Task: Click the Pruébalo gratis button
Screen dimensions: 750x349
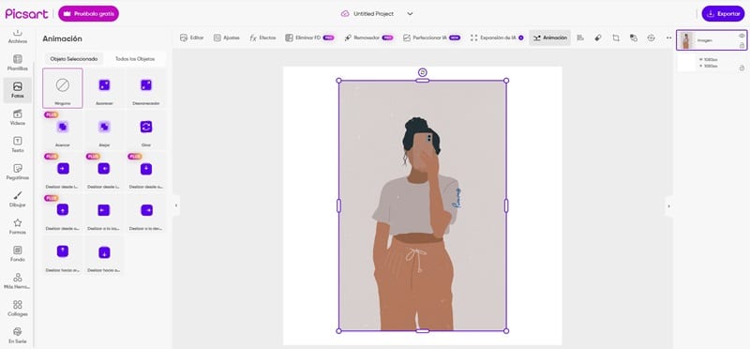Action: pyautogui.click(x=88, y=14)
